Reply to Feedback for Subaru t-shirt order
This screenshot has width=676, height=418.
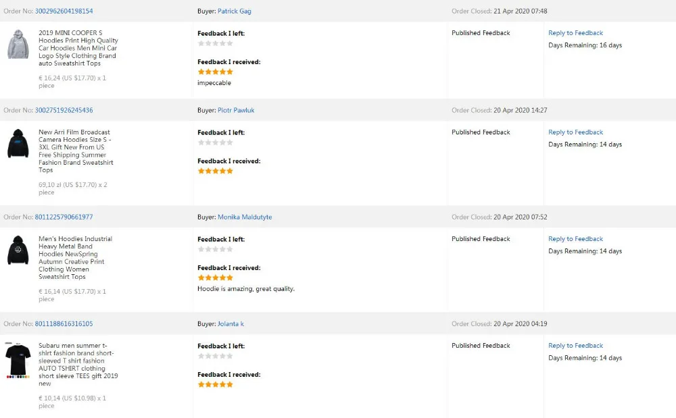click(575, 346)
